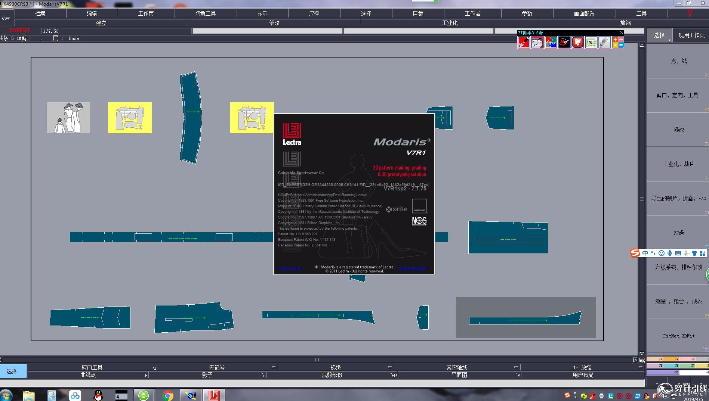Launch the Ne+ tool in ET助手
The height and width of the screenshot is (401, 709).
pos(564,42)
